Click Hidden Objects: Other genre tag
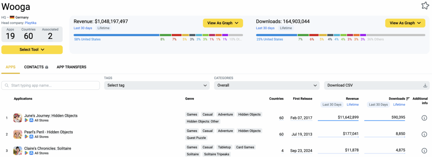432x157 pixels. click(x=203, y=121)
